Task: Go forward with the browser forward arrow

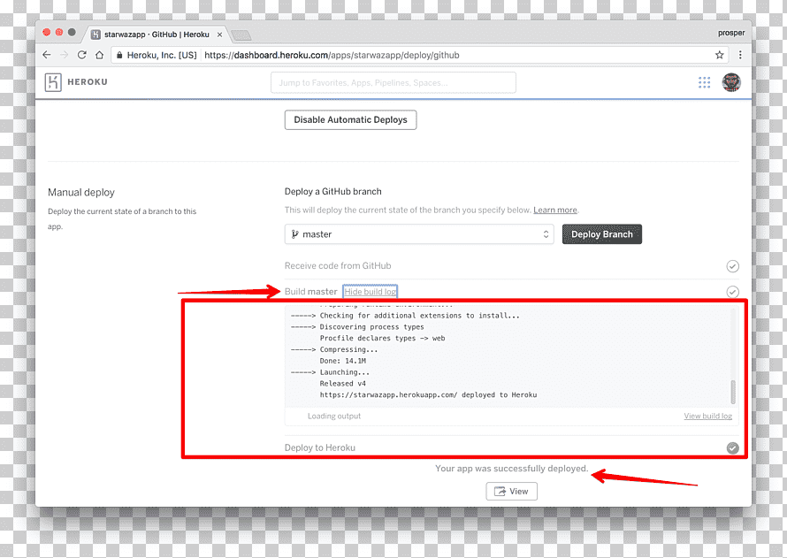Action: point(65,55)
